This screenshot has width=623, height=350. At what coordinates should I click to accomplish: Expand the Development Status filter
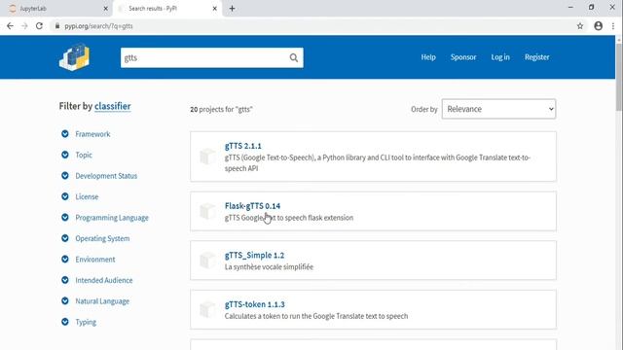pyautogui.click(x=65, y=175)
